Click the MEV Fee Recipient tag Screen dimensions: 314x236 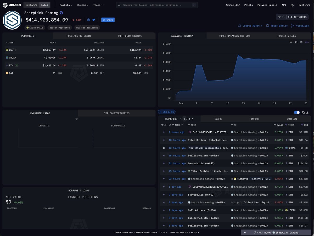[x=87, y=27]
